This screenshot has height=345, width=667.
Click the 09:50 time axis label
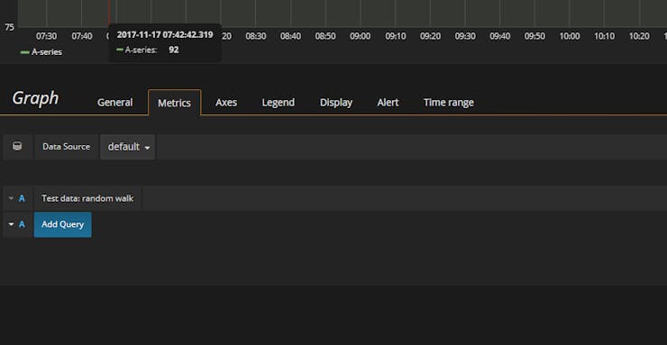[535, 37]
